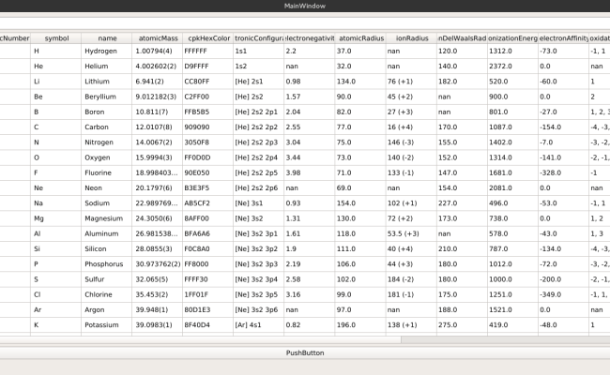Select the Sodium name cell
The height and width of the screenshot is (375, 610).
(x=107, y=203)
